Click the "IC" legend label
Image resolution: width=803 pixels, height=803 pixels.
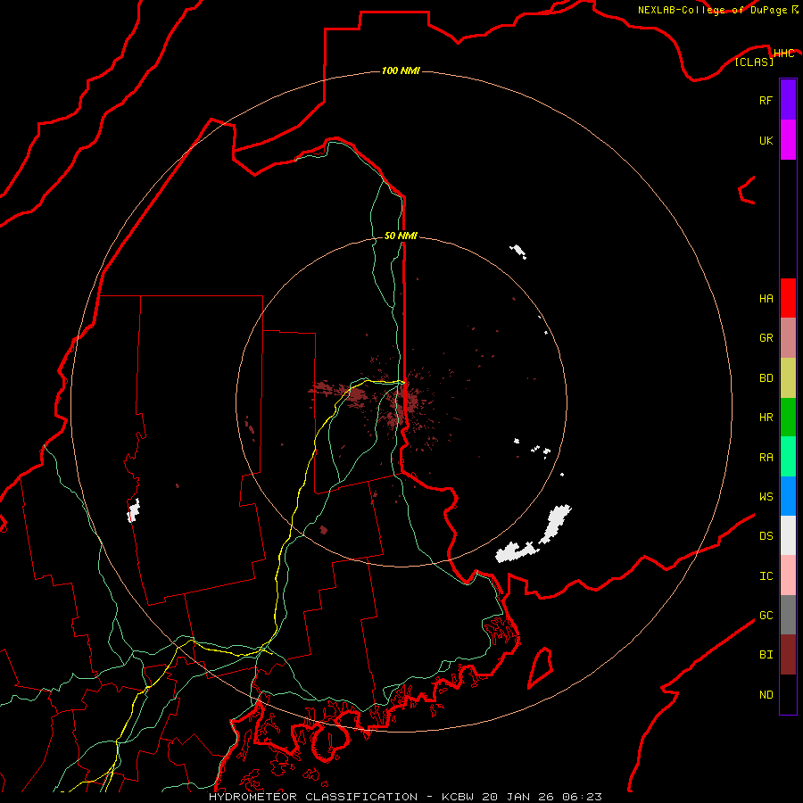(766, 576)
